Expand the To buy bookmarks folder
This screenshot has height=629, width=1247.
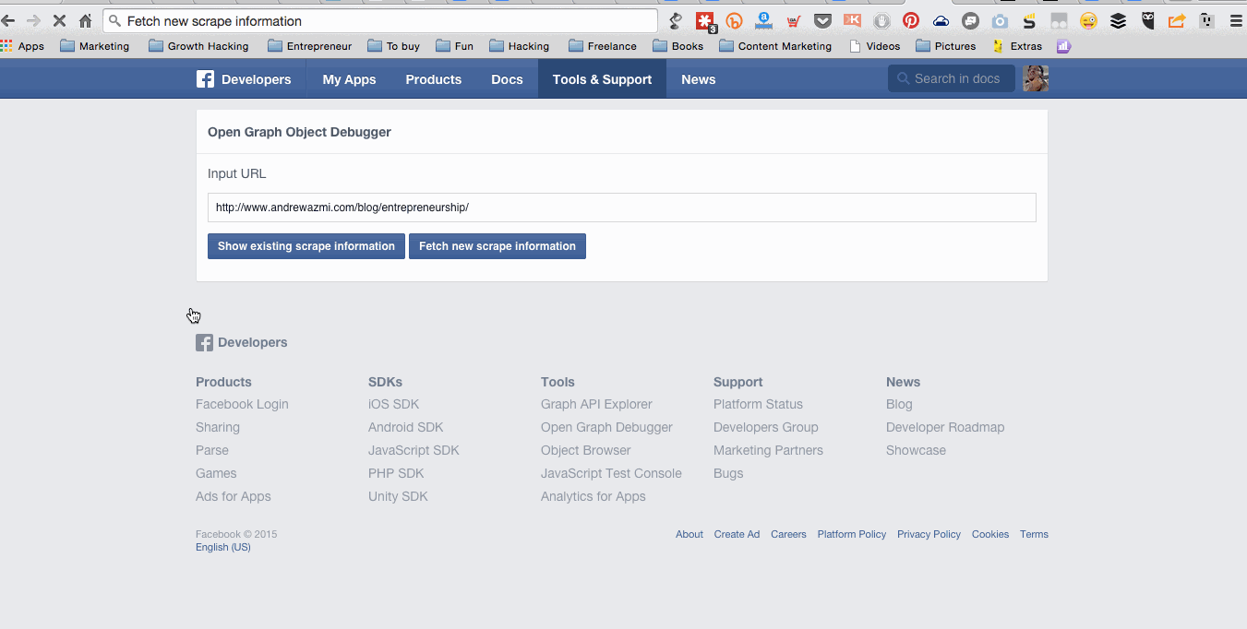coord(393,46)
